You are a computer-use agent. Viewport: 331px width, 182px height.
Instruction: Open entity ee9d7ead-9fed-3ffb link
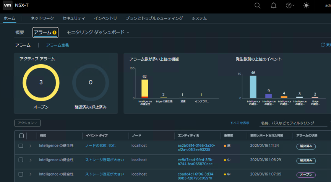point(195,162)
